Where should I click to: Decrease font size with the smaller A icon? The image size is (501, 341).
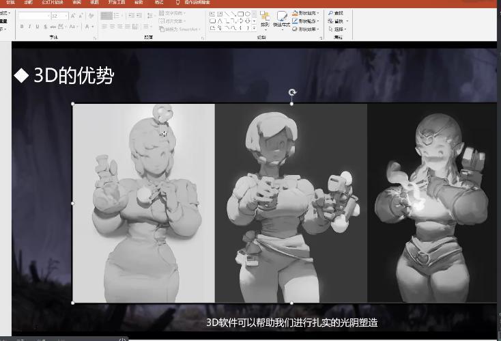pyautogui.click(x=81, y=16)
